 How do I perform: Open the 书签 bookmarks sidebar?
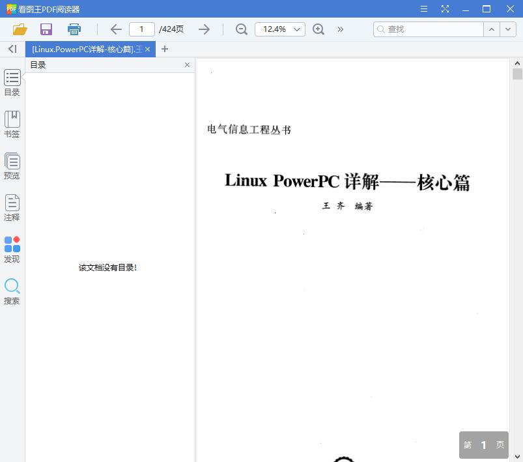tap(12, 124)
